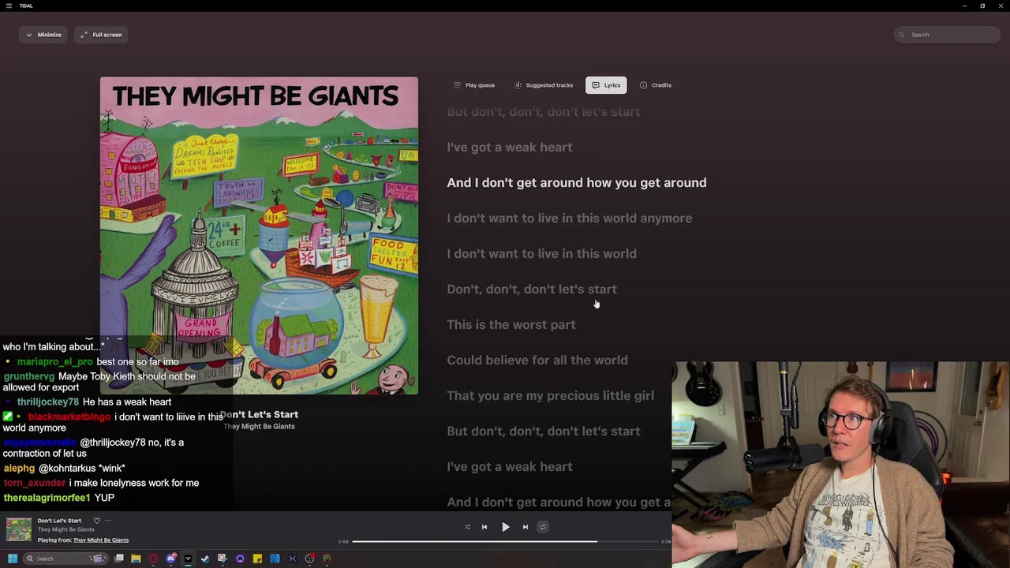Toggle repeat mode
This screenshot has height=568, width=1010.
click(543, 527)
